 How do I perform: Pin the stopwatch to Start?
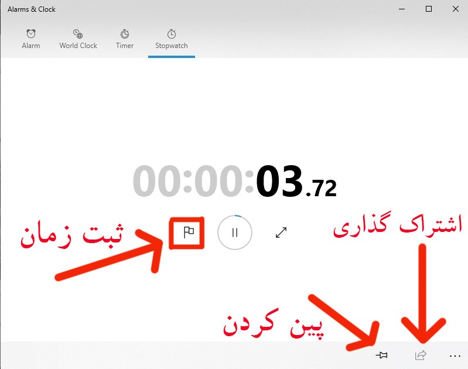click(381, 356)
